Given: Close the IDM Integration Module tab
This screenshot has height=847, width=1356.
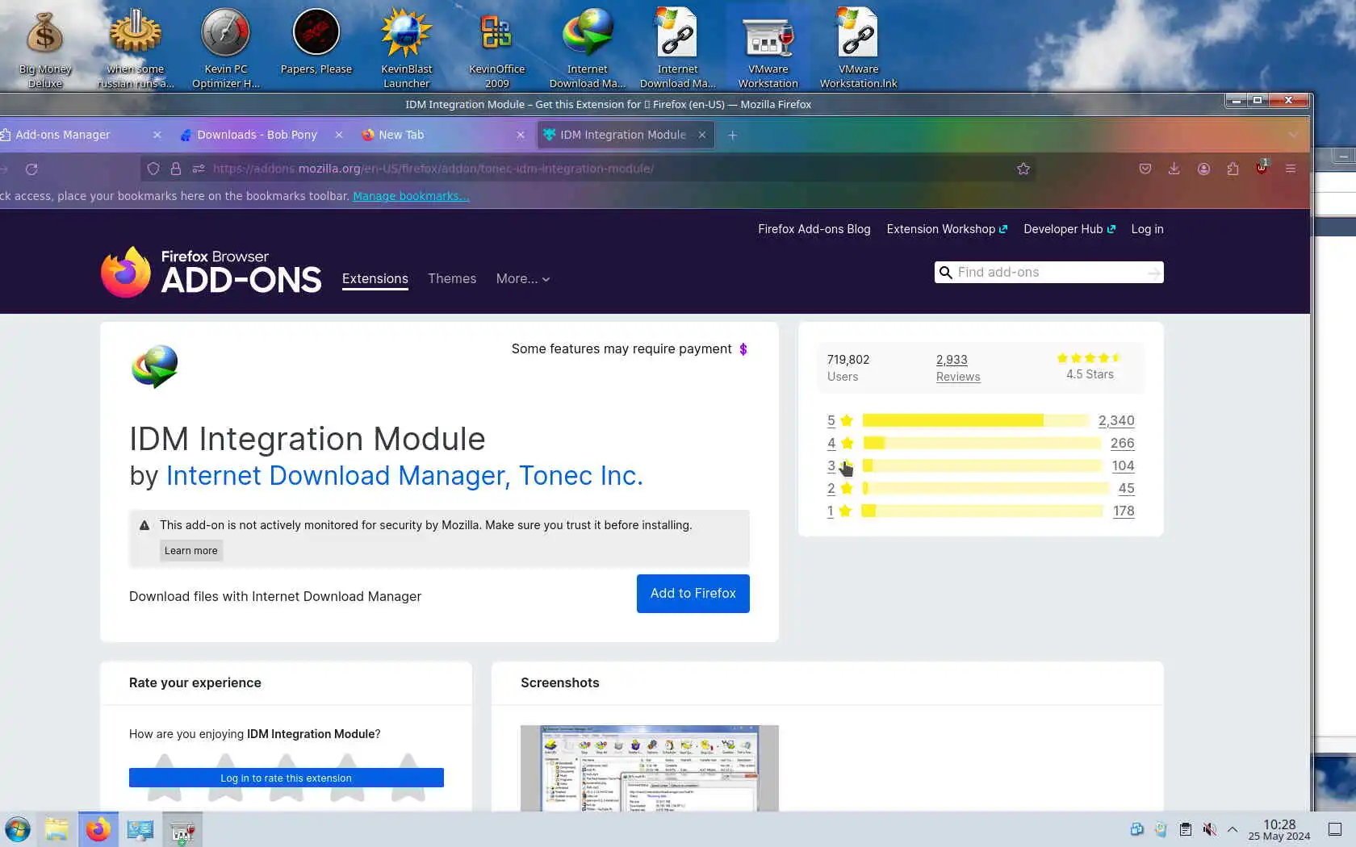Looking at the screenshot, I should [x=702, y=135].
